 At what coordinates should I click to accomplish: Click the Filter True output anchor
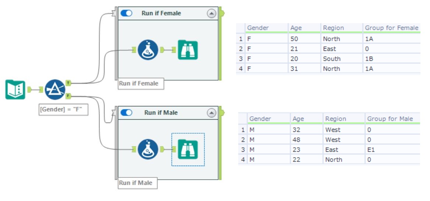68,83
